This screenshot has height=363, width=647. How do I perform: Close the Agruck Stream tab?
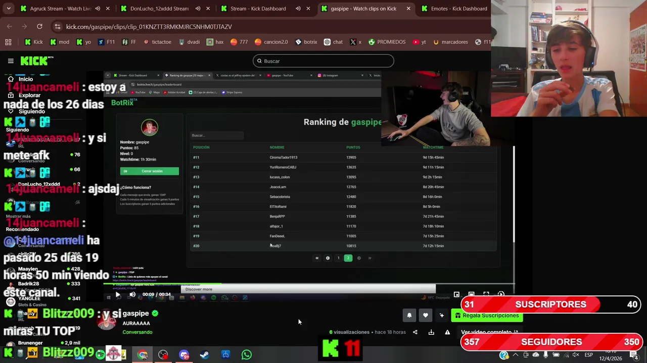point(108,9)
